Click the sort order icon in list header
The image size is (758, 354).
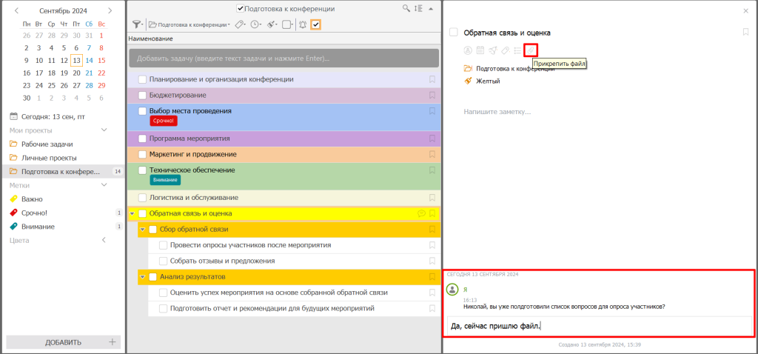pyautogui.click(x=418, y=8)
